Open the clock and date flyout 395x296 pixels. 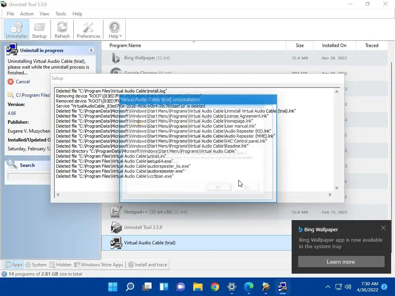[x=367, y=287]
